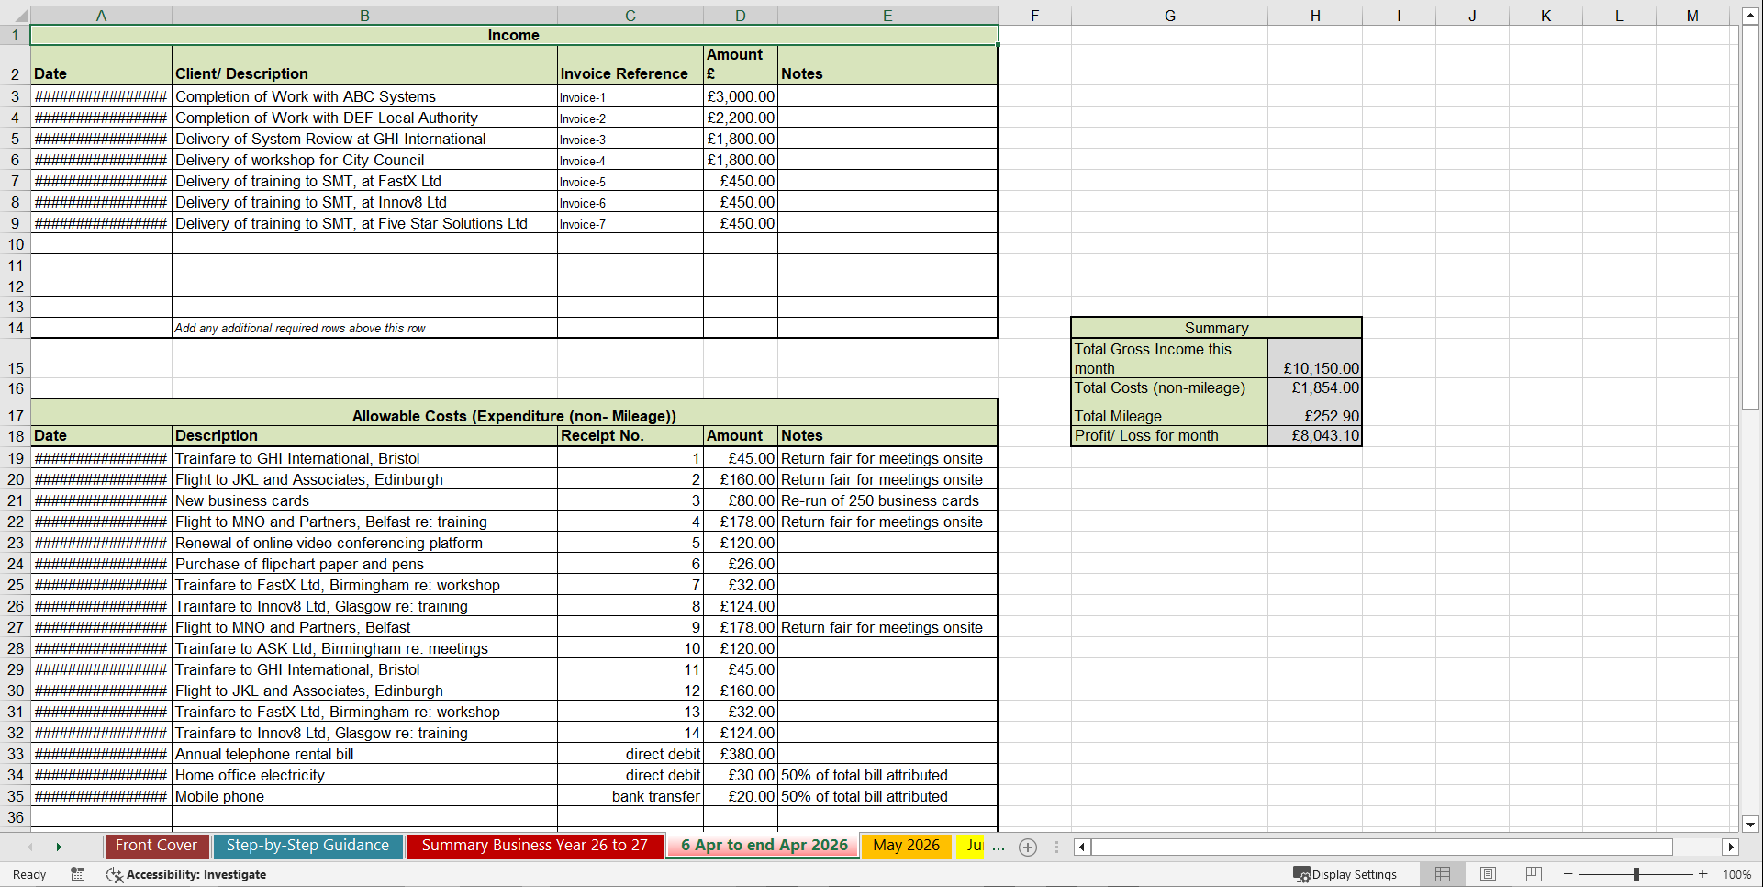
Task: Select Trainfare to ASK Ltd, Birmingham cell
Action: click(x=364, y=648)
